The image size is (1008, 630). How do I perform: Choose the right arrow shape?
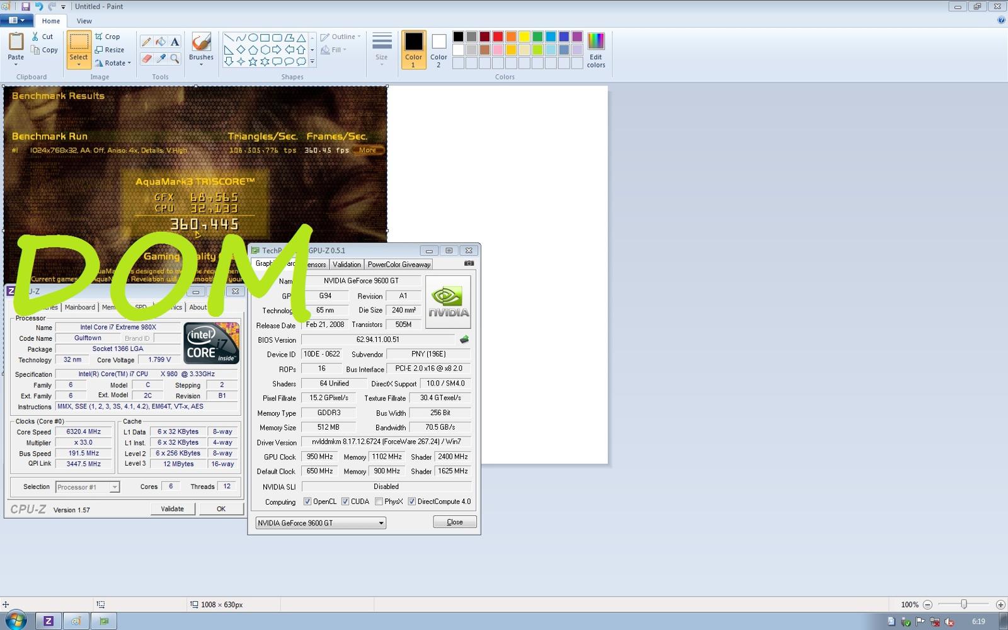tap(277, 49)
